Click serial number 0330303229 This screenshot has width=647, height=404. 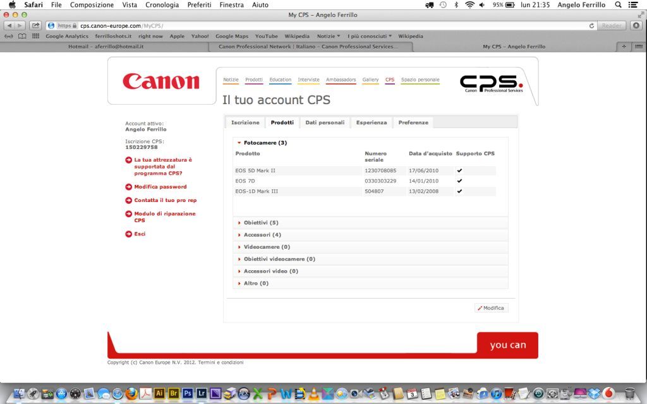tap(380, 181)
